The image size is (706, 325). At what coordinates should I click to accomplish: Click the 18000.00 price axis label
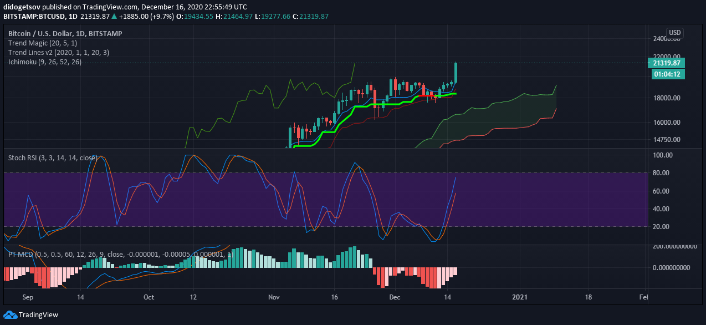(667, 98)
